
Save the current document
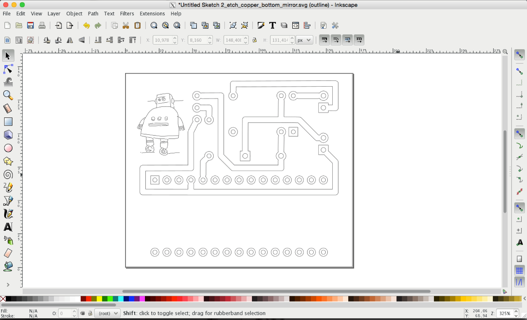click(30, 25)
